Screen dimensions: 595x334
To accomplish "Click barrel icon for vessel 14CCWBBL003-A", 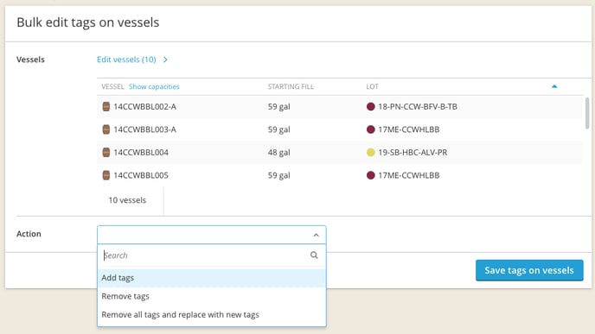I will (106, 129).
